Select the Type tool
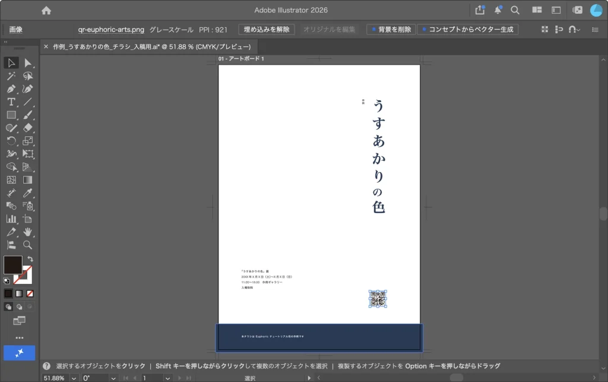This screenshot has height=382, width=608. point(11,102)
